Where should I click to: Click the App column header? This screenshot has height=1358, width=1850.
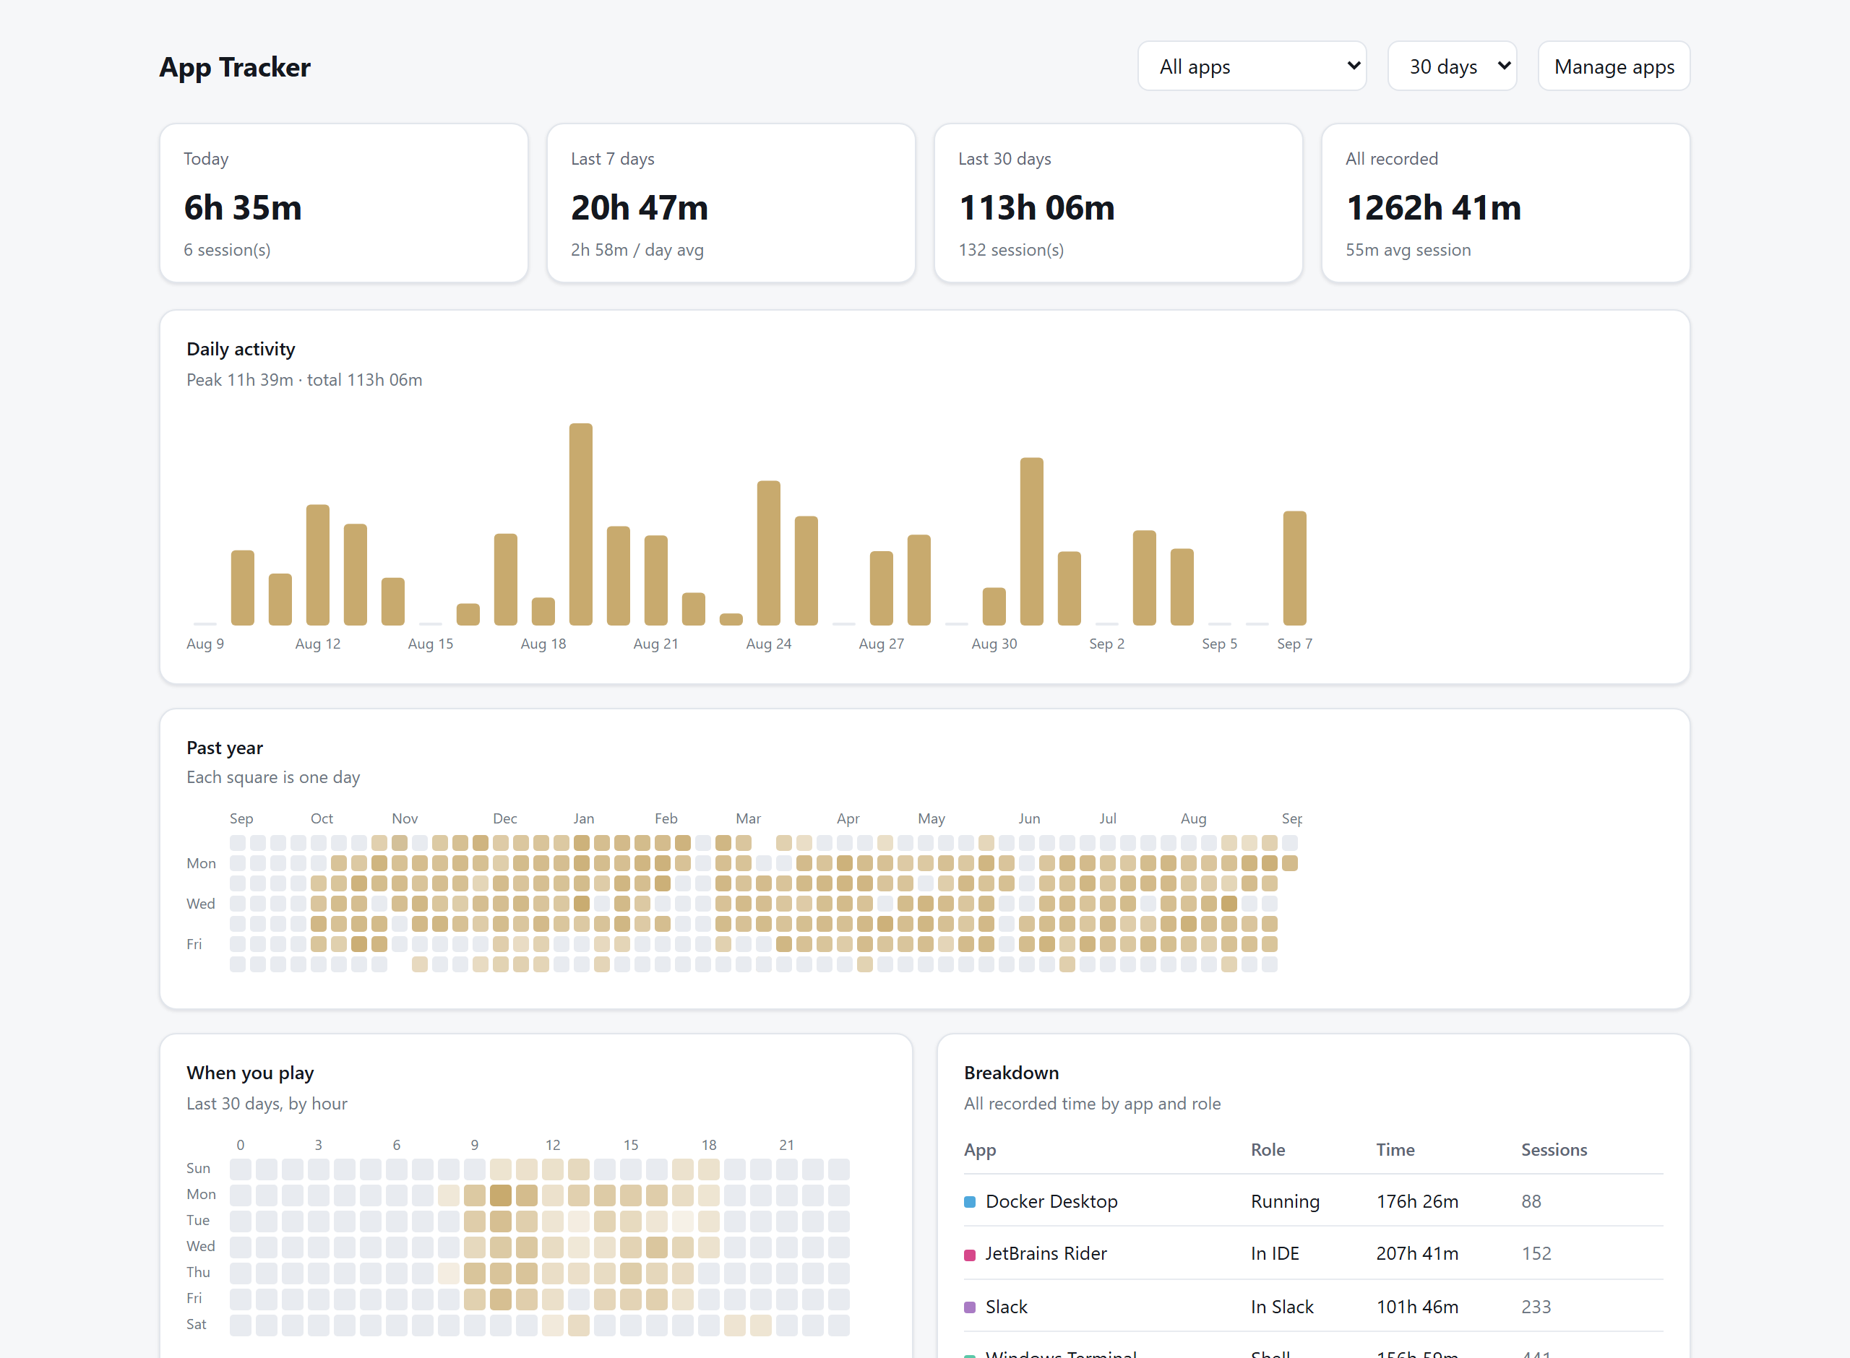click(x=979, y=1150)
